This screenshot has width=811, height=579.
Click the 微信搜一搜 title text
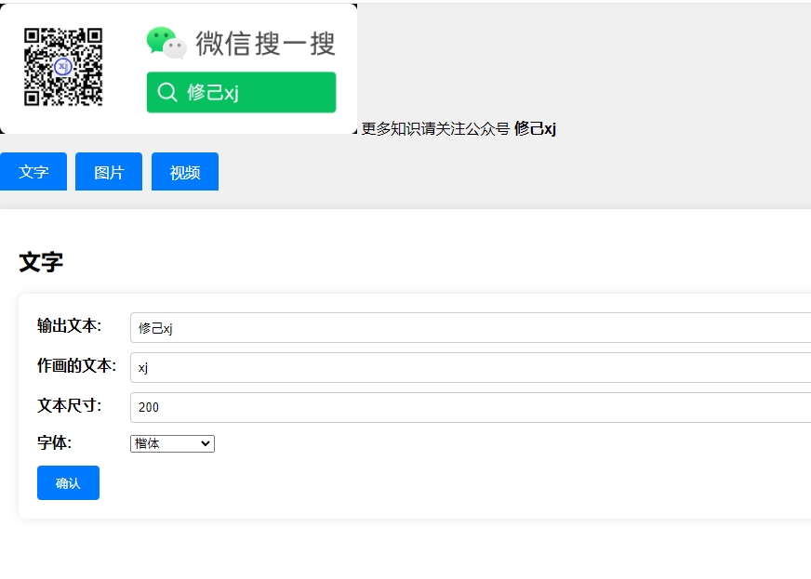coord(265,43)
